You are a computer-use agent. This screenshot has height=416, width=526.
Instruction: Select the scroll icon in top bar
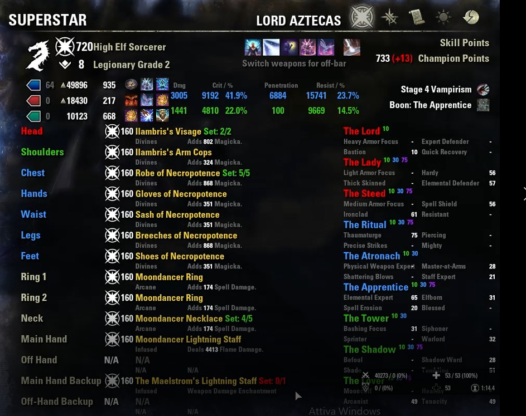[416, 17]
